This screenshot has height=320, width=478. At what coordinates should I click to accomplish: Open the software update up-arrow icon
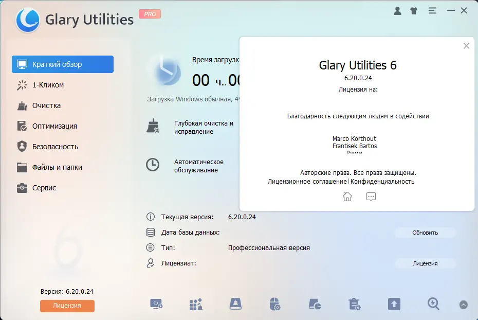(394, 304)
